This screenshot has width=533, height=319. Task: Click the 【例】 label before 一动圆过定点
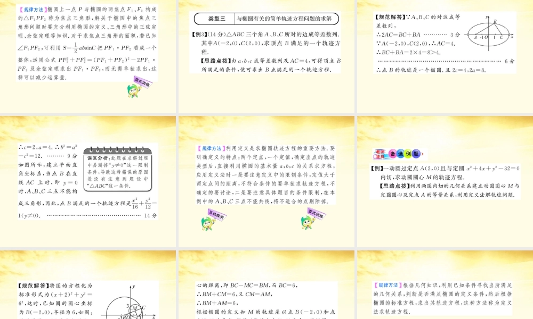376,168
